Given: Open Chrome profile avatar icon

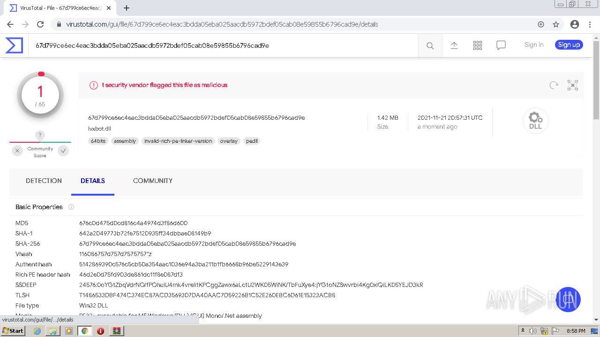Looking at the screenshot, I should point(575,24).
